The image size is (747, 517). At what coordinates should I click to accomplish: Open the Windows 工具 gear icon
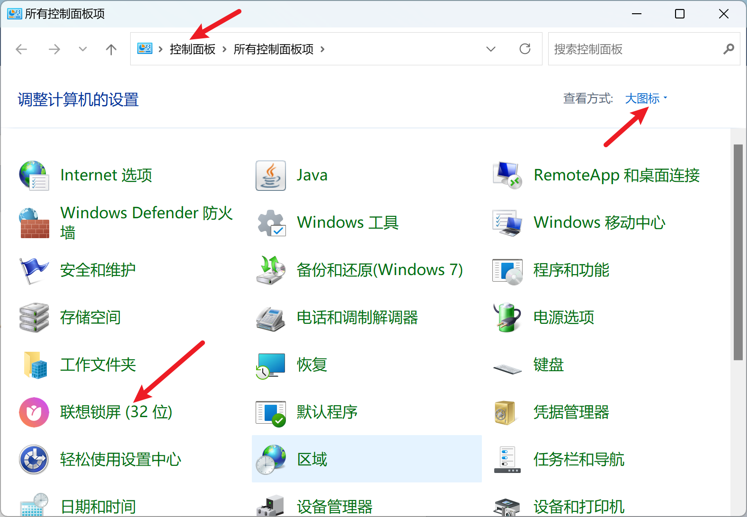point(271,223)
